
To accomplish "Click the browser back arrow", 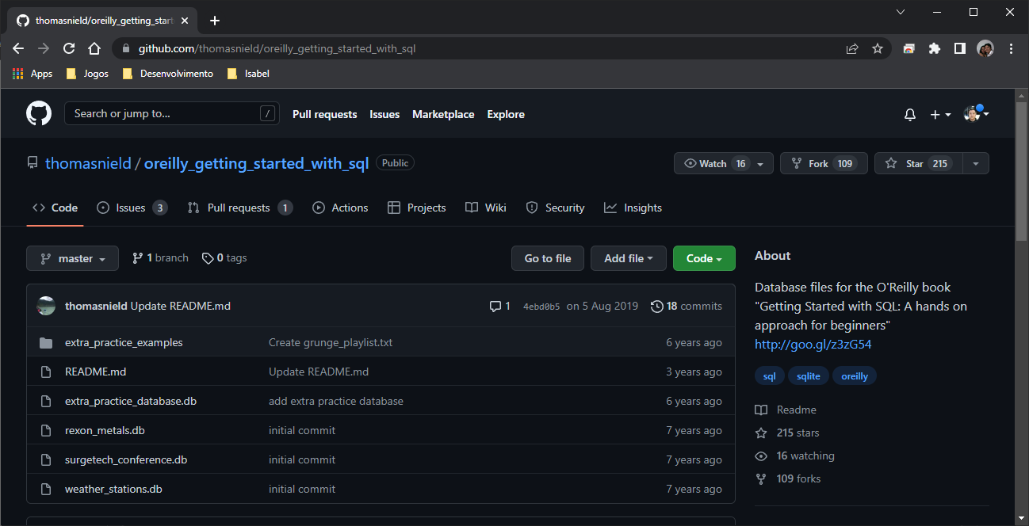I will (19, 48).
